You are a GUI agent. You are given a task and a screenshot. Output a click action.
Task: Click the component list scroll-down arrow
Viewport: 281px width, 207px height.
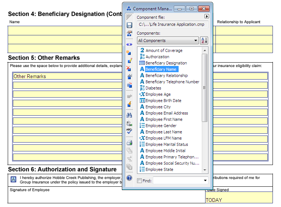[205, 171]
